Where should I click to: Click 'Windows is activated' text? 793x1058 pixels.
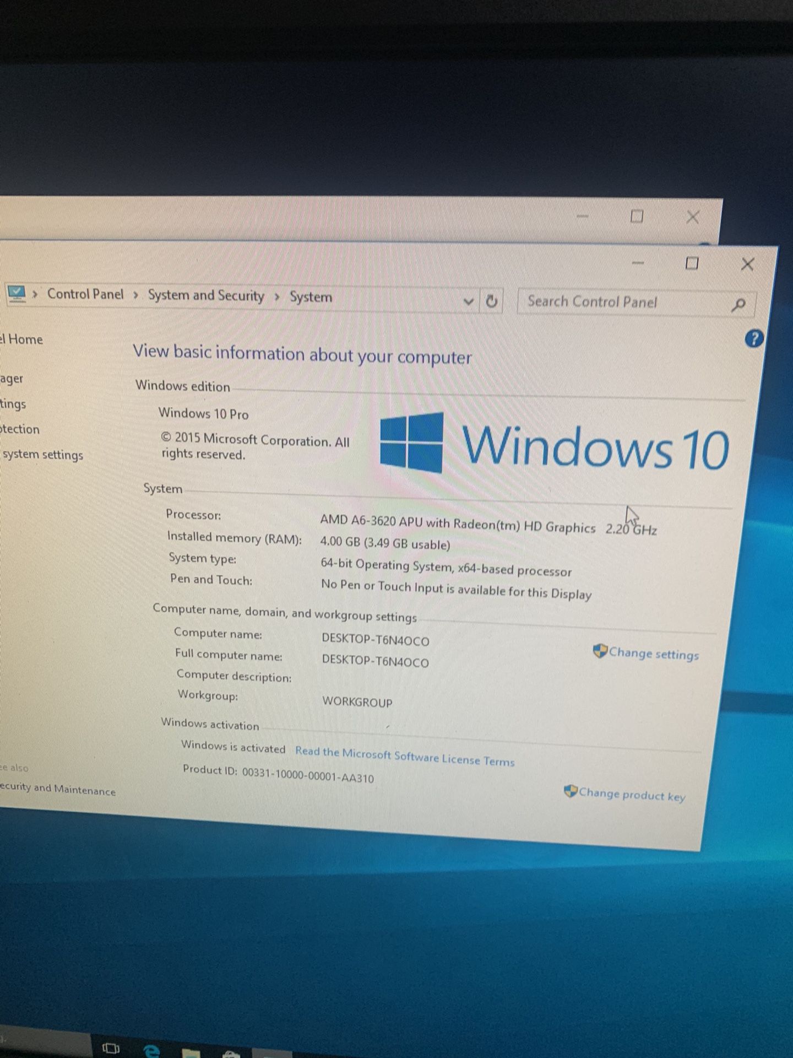tap(233, 747)
